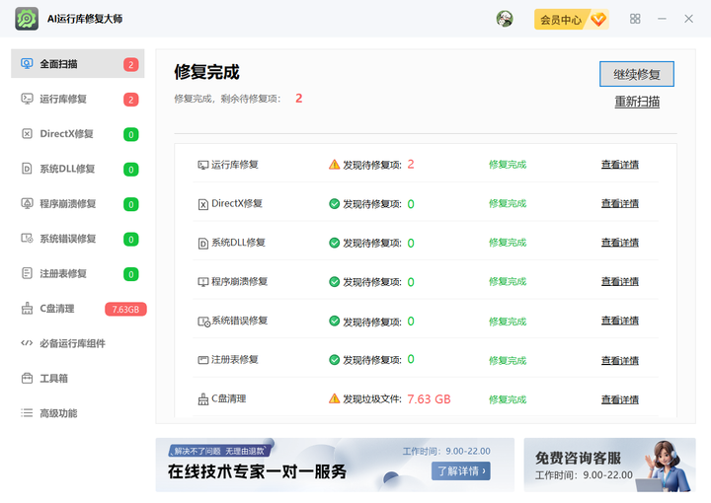Click the 注册表修复 document icon in sidebar

(x=27, y=273)
